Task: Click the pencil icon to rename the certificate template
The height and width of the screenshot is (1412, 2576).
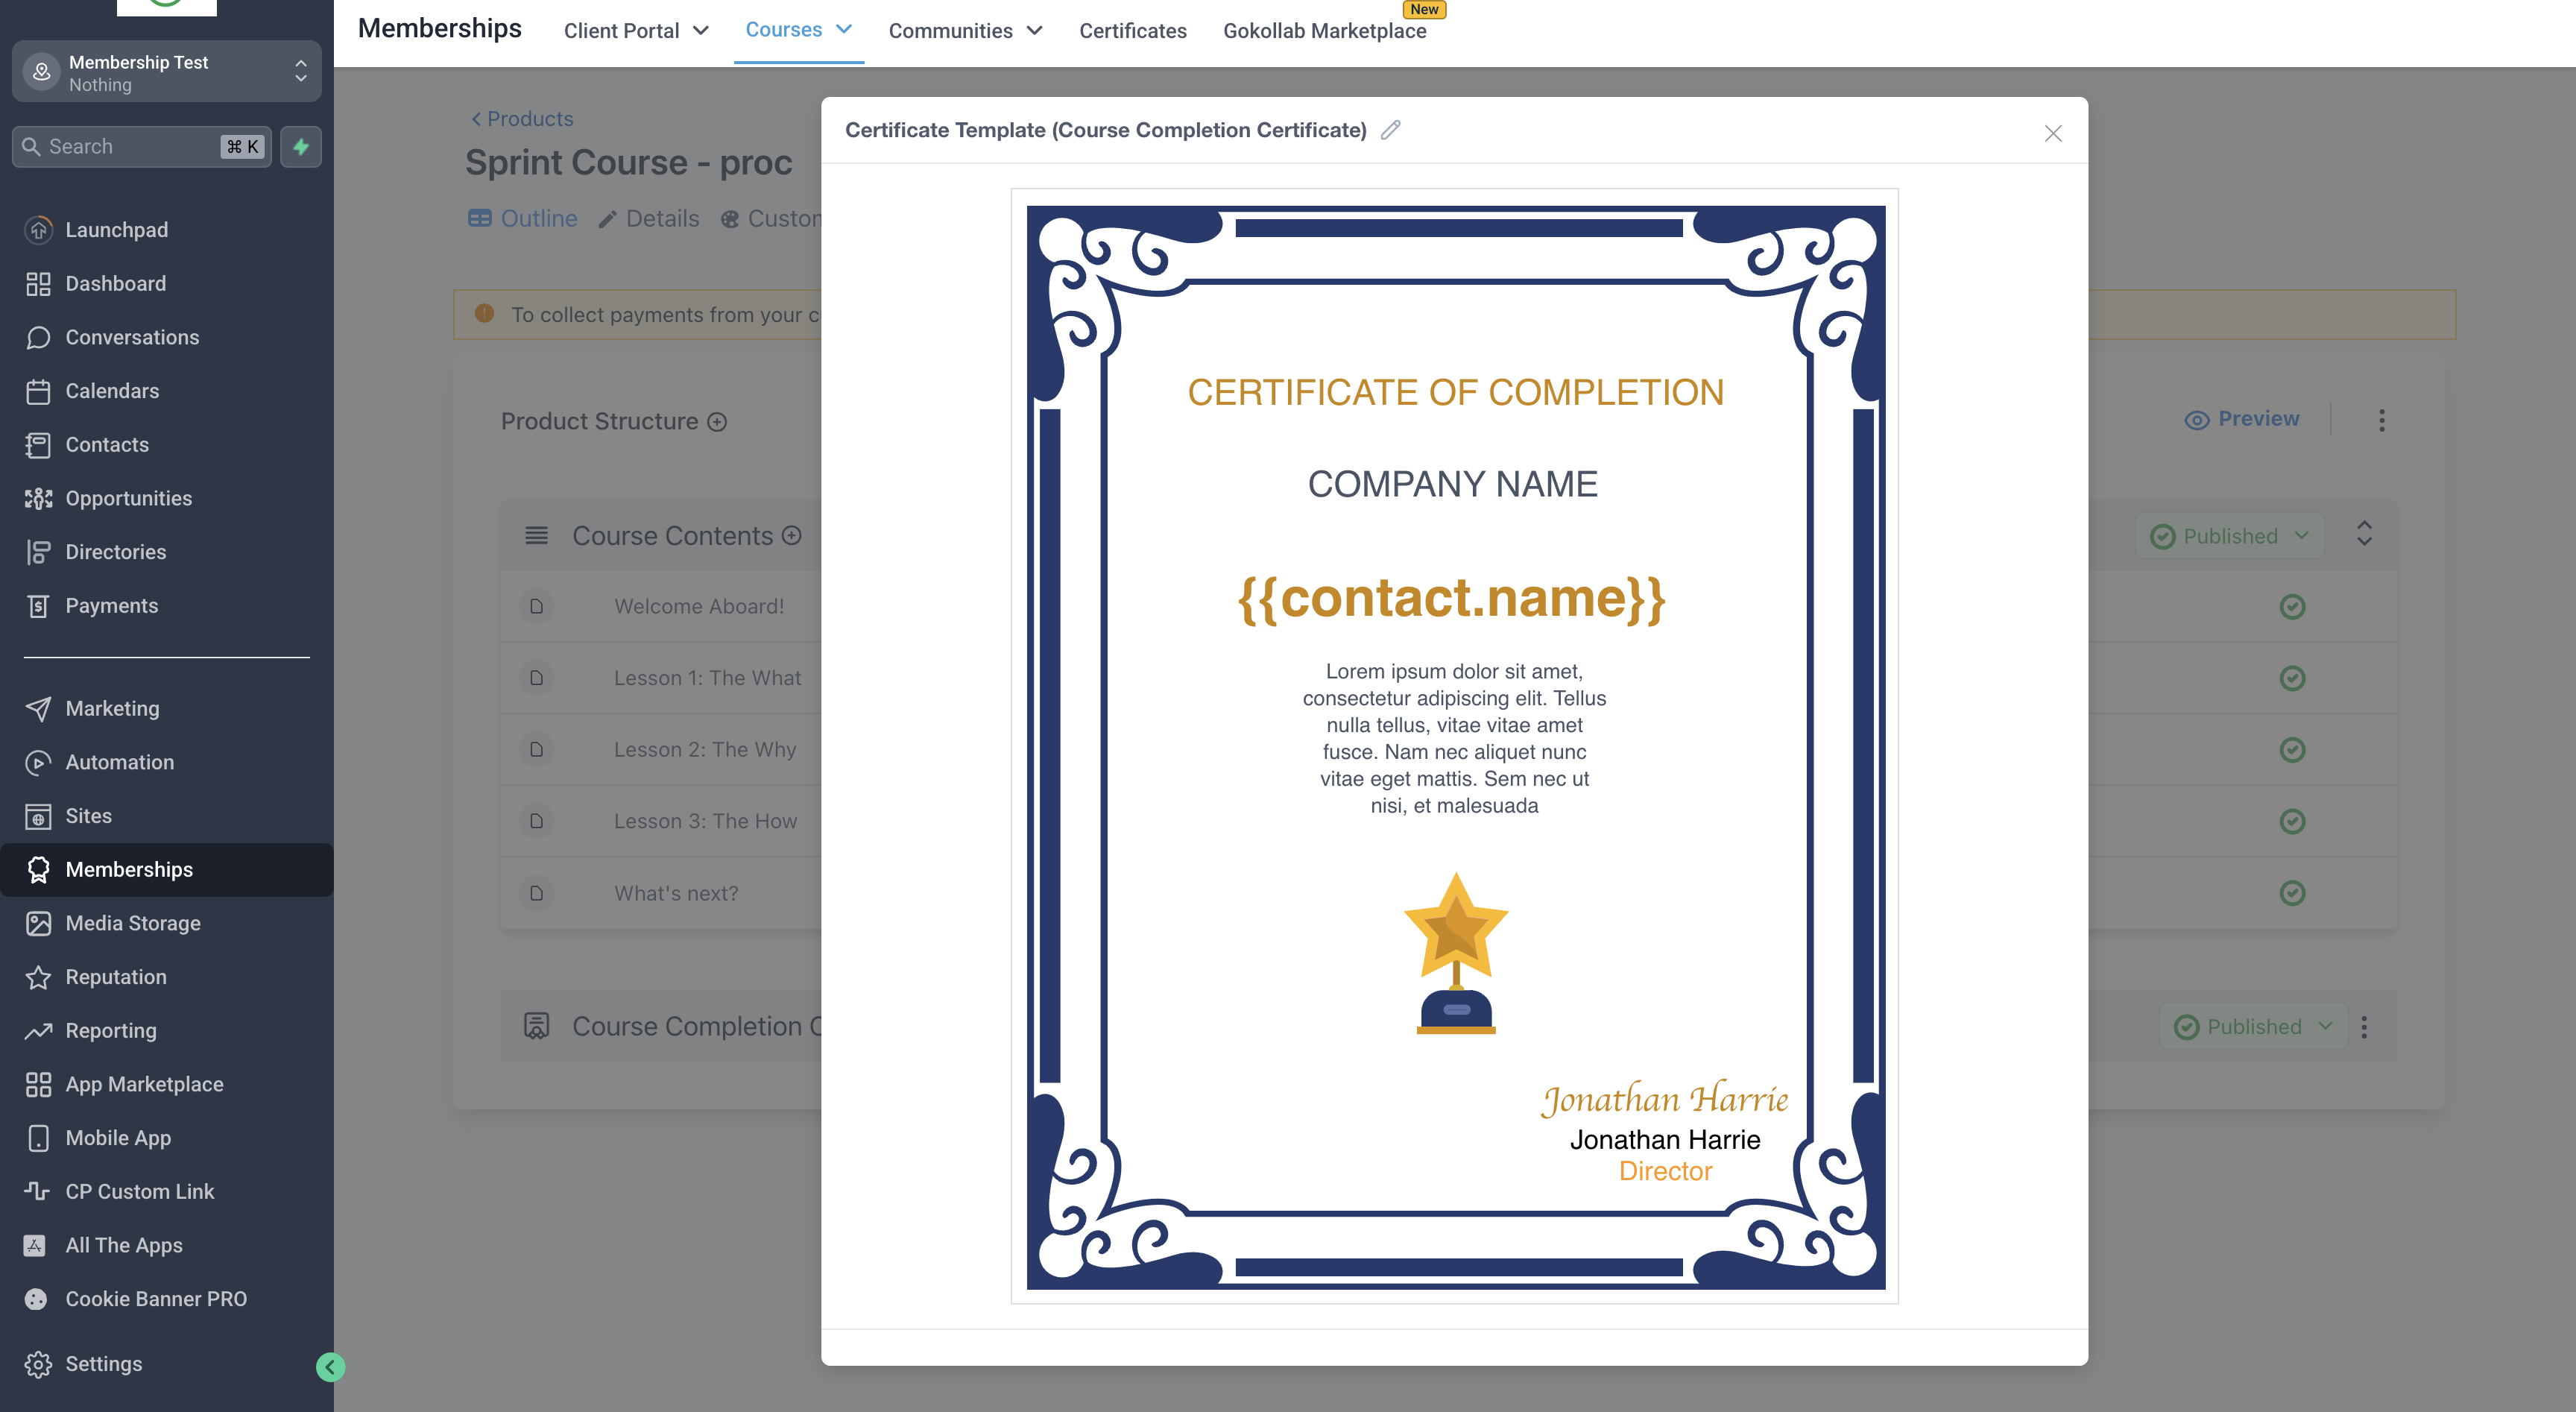Action: point(1390,130)
